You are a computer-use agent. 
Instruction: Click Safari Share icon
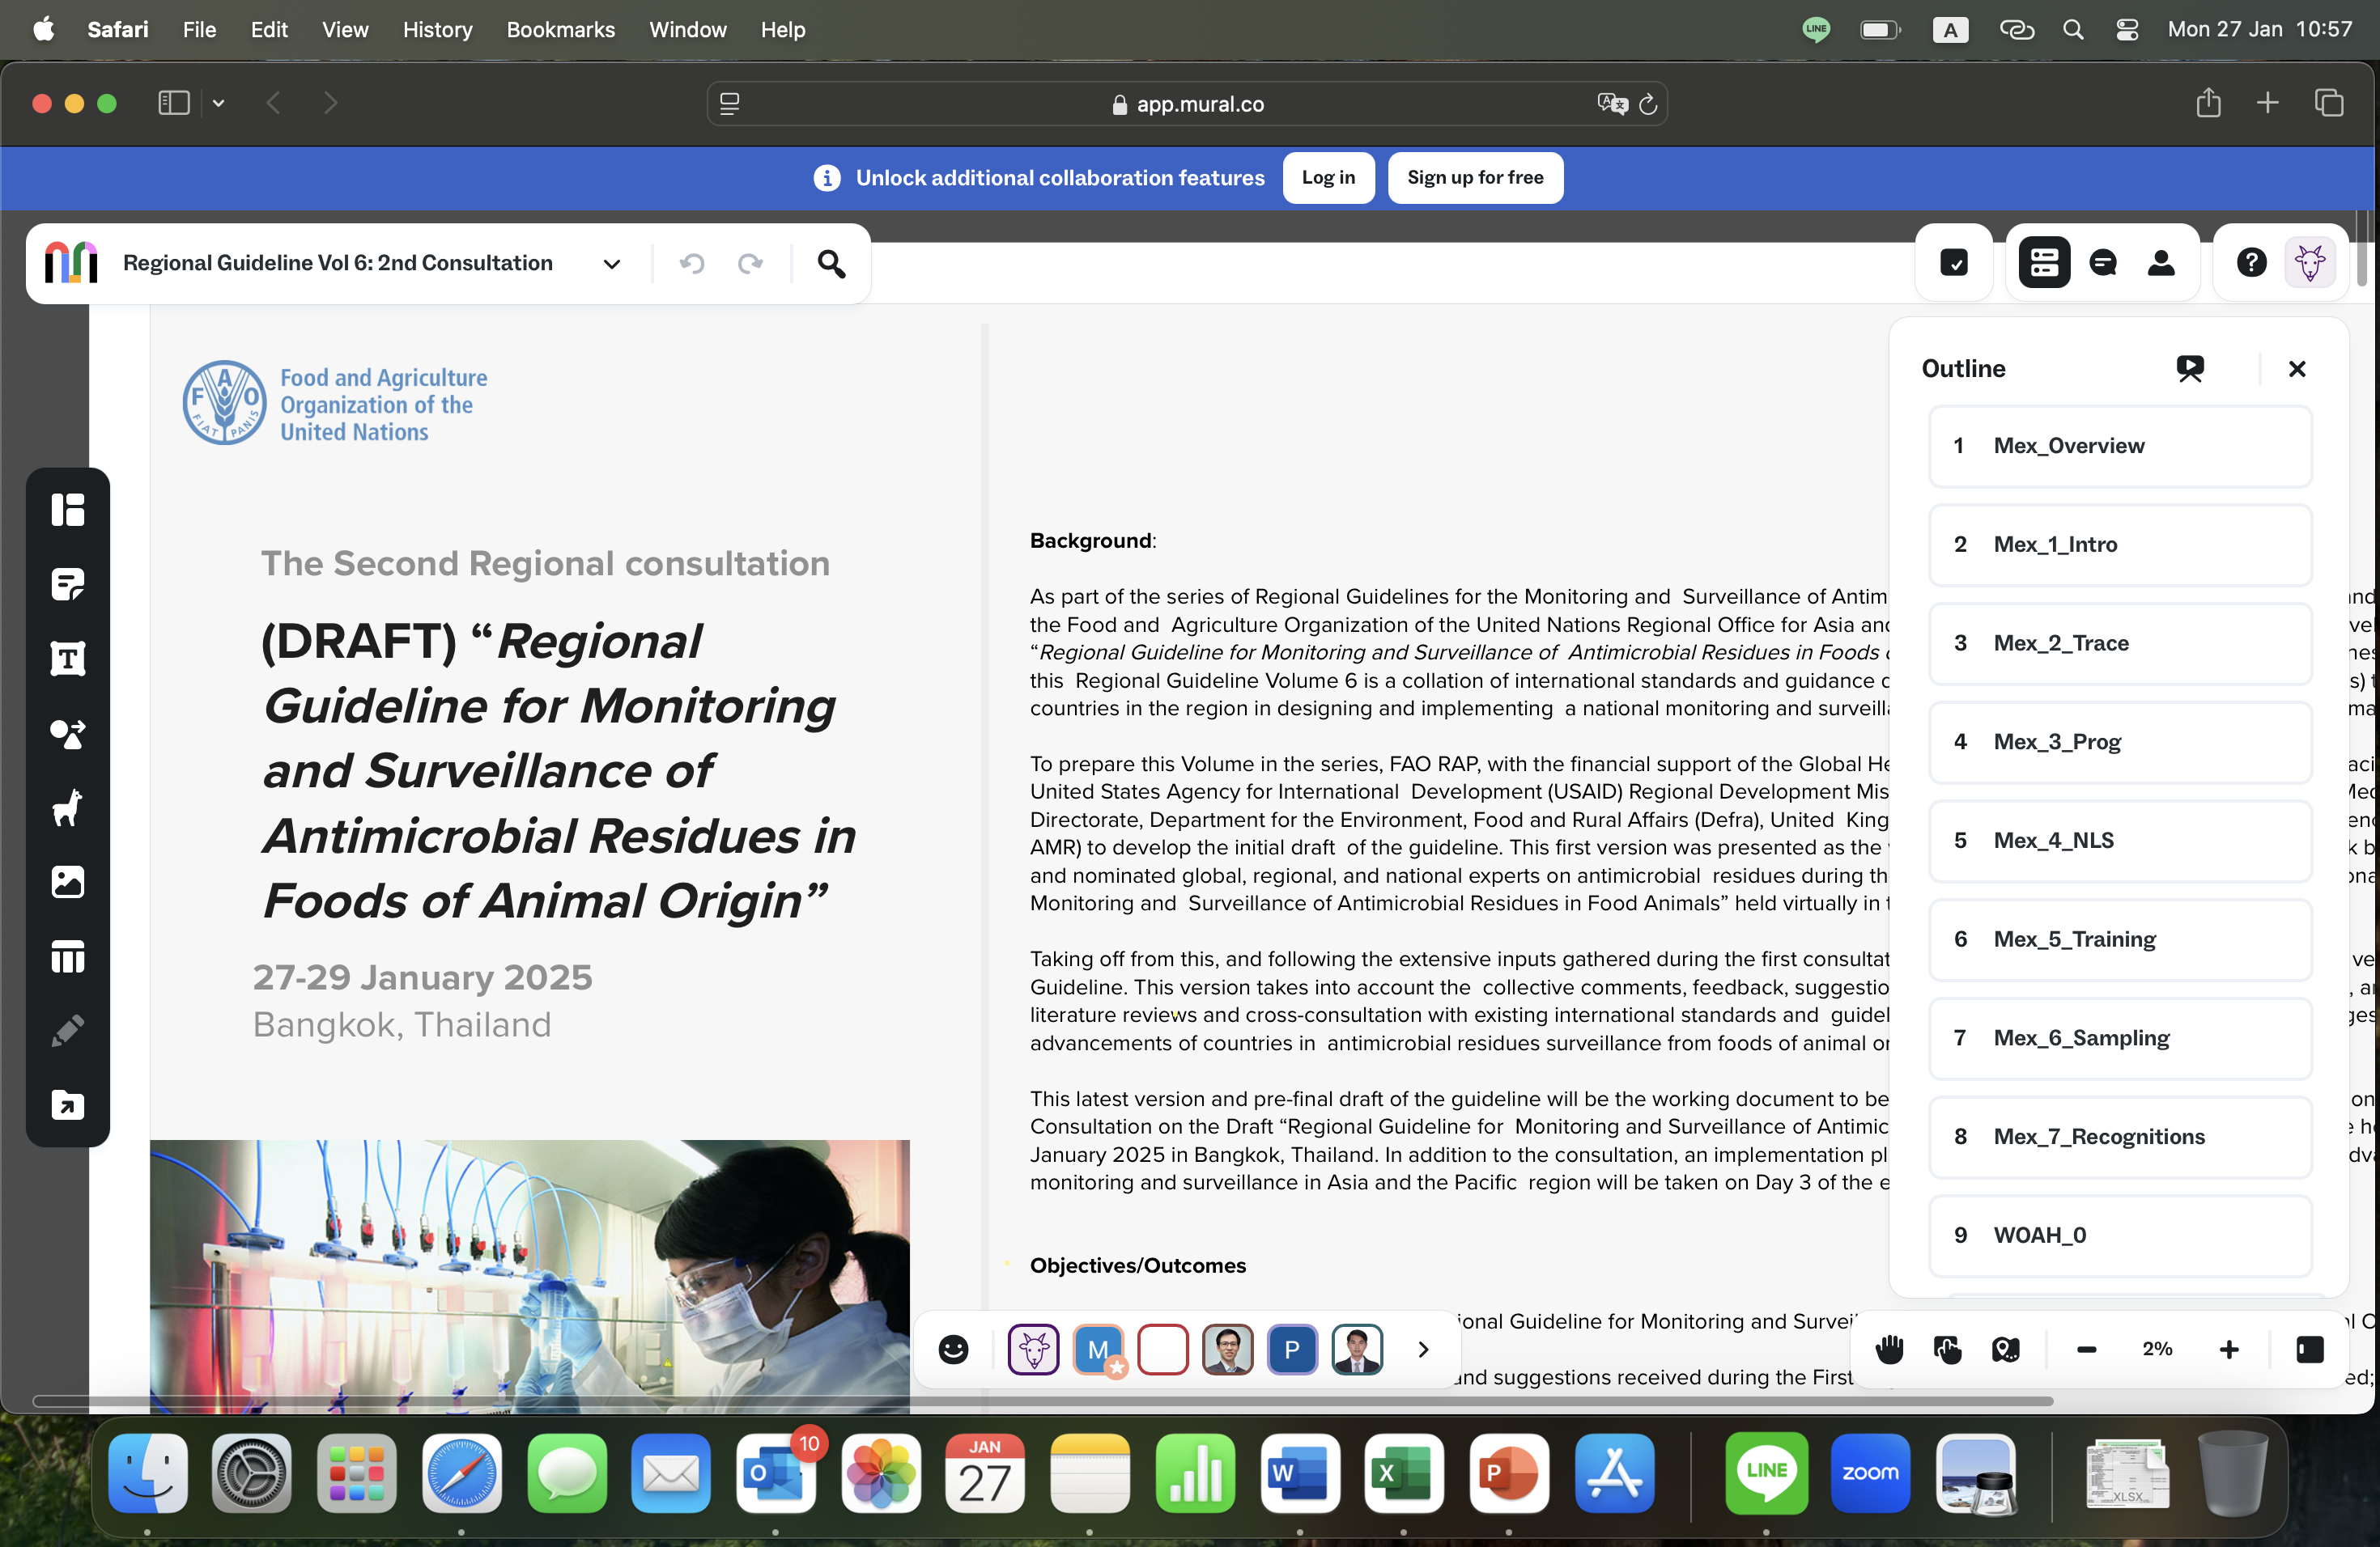tap(2208, 103)
